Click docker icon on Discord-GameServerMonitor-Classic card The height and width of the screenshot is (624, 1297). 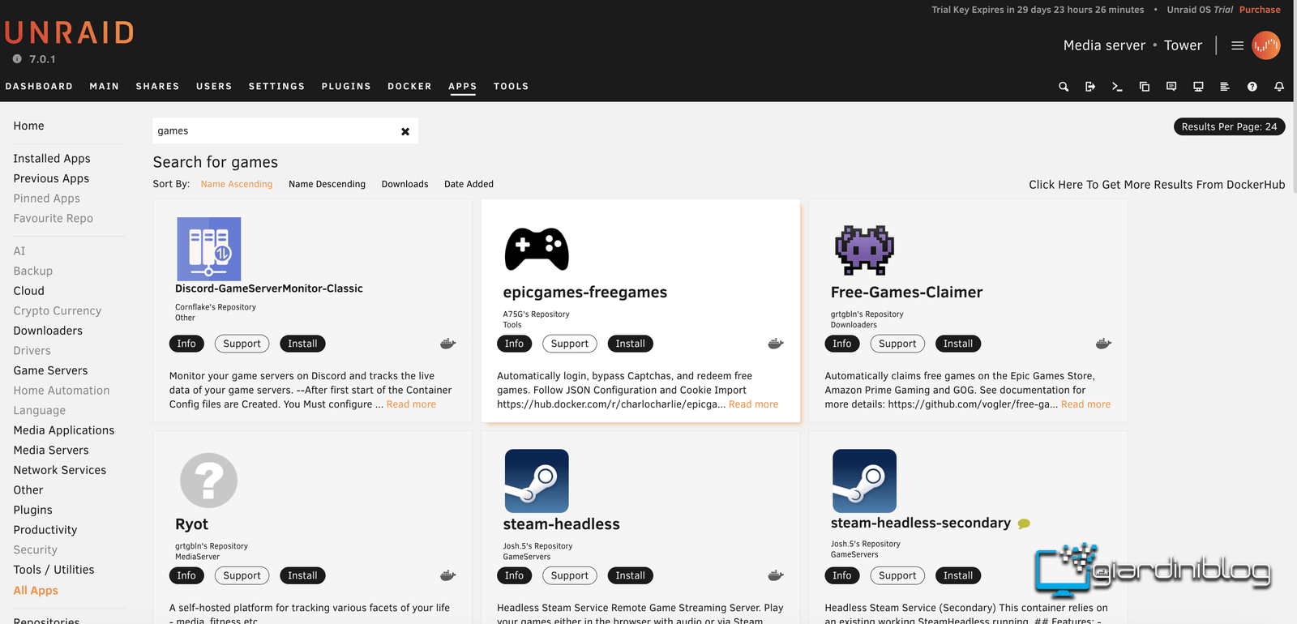(447, 344)
